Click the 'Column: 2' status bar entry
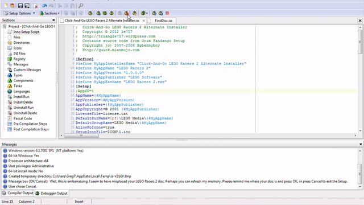364x205 pixels. (27, 202)
